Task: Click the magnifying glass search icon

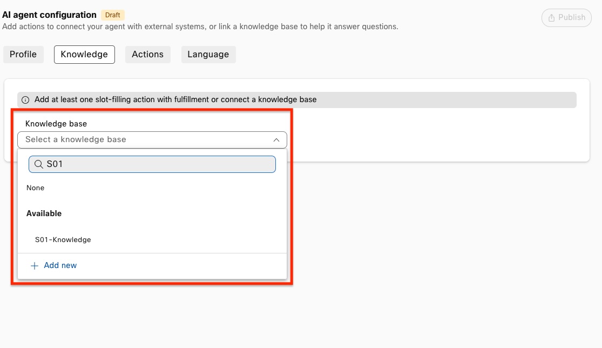Action: [x=39, y=164]
